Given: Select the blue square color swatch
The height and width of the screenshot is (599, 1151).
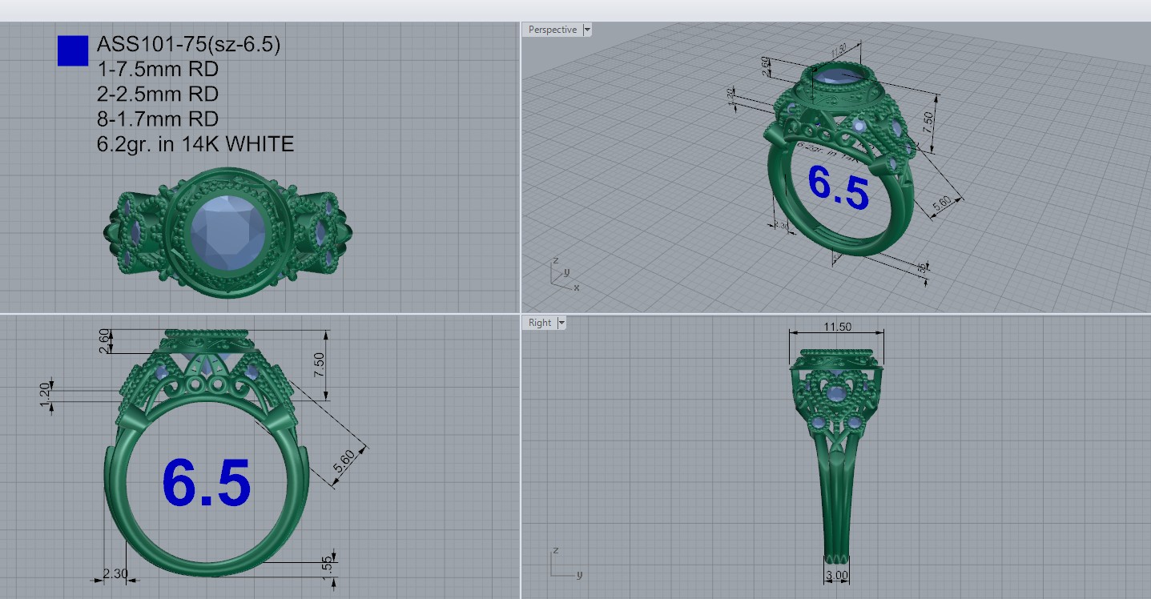Looking at the screenshot, I should tap(72, 50).
